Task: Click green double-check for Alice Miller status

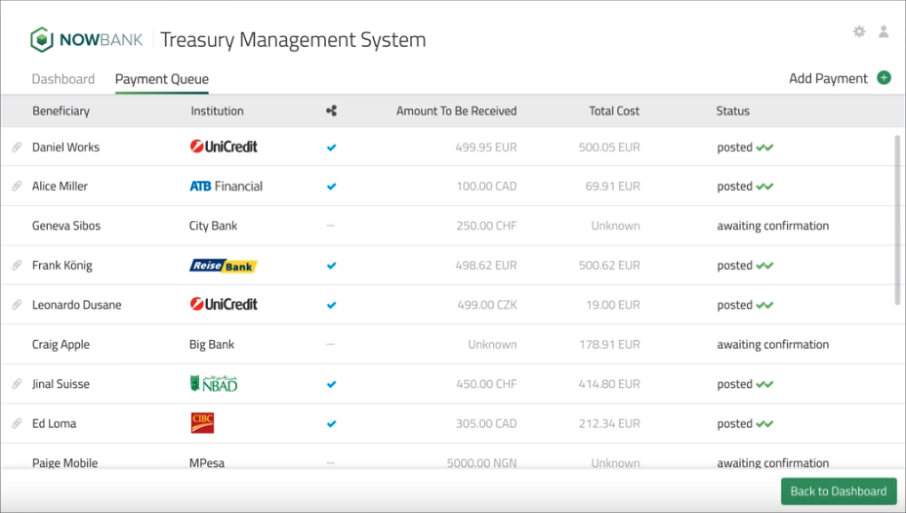Action: (764, 187)
